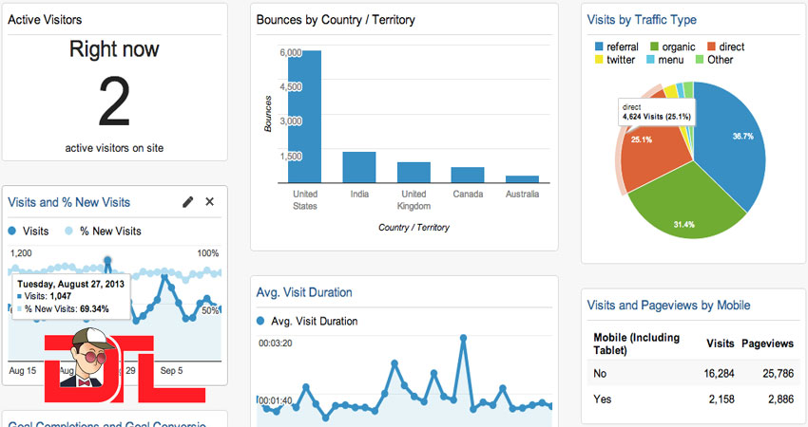Click the % New Visits legend dot
Viewport: 808px width, 427px height.
click(x=68, y=231)
